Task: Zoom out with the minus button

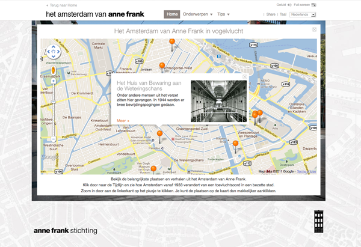Action: tap(54, 139)
